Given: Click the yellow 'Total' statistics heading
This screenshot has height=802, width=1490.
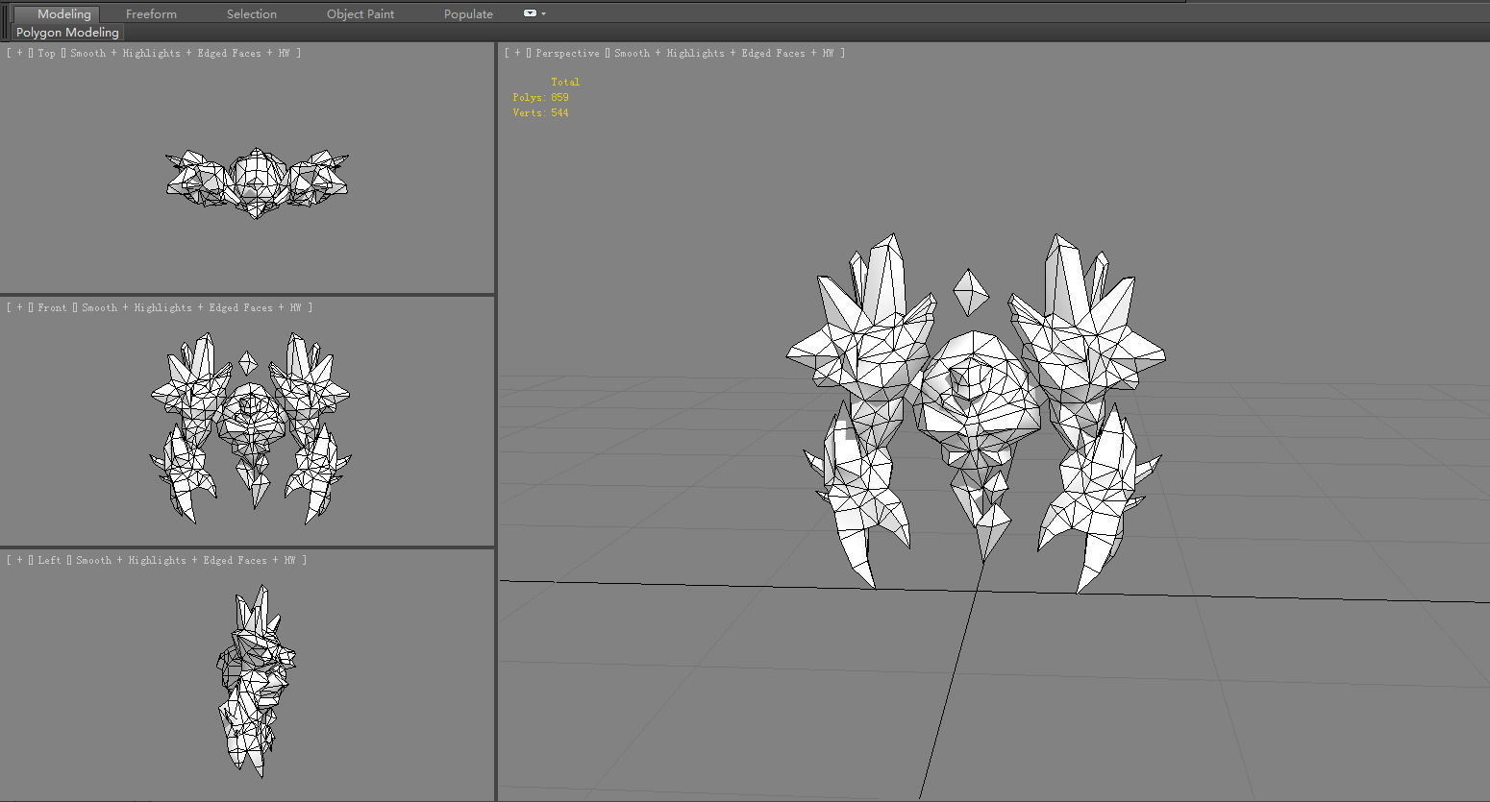Looking at the screenshot, I should click(x=565, y=83).
